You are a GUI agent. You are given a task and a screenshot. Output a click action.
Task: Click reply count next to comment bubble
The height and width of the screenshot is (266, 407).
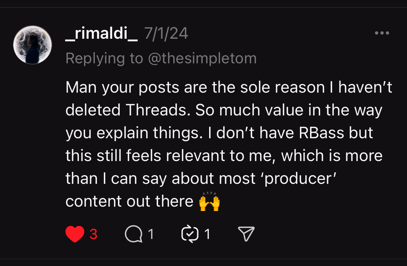pyautogui.click(x=151, y=235)
